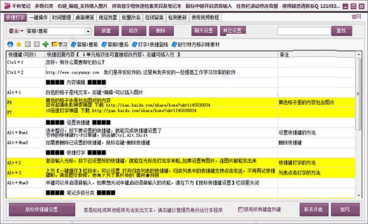368x224 pixels.
Task: Click the green plus add icon
Action: tap(45, 44)
